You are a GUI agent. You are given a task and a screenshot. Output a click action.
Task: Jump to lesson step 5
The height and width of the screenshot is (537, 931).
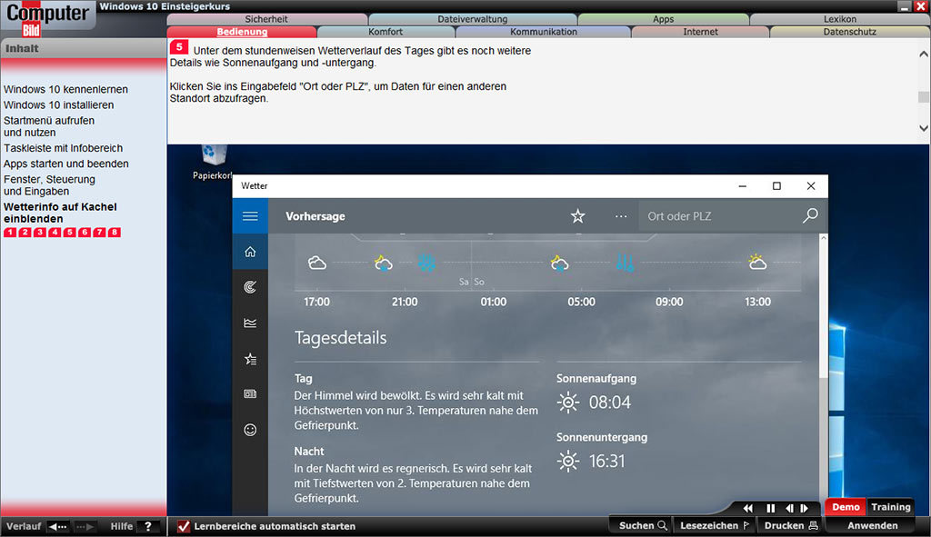pos(69,232)
